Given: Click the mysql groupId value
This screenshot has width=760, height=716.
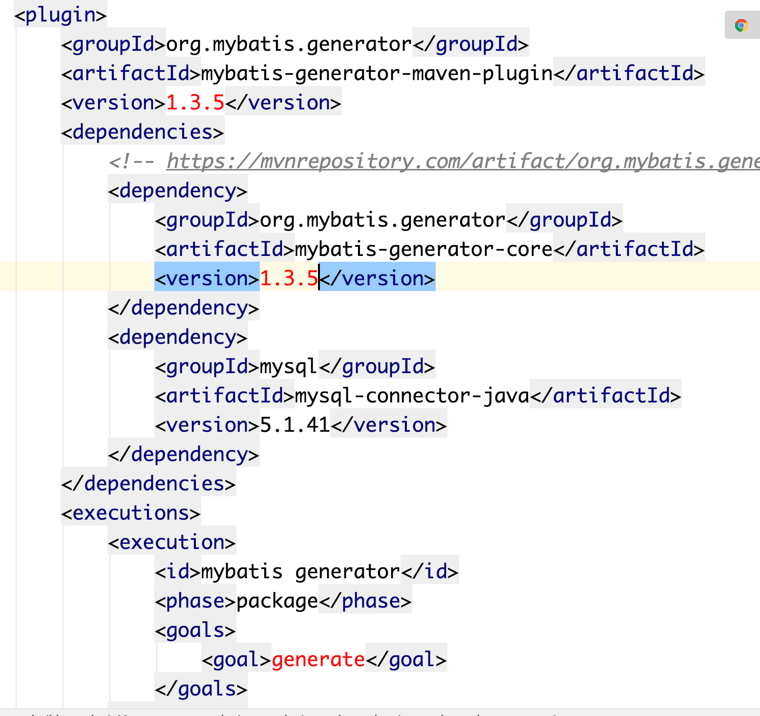Looking at the screenshot, I should point(289,367).
